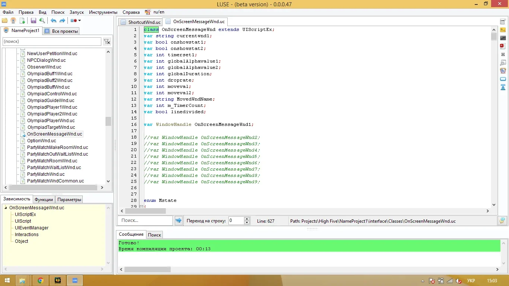The image size is (509, 286).
Task: Click the Redo arrow in toolbar
Action: click(62, 21)
